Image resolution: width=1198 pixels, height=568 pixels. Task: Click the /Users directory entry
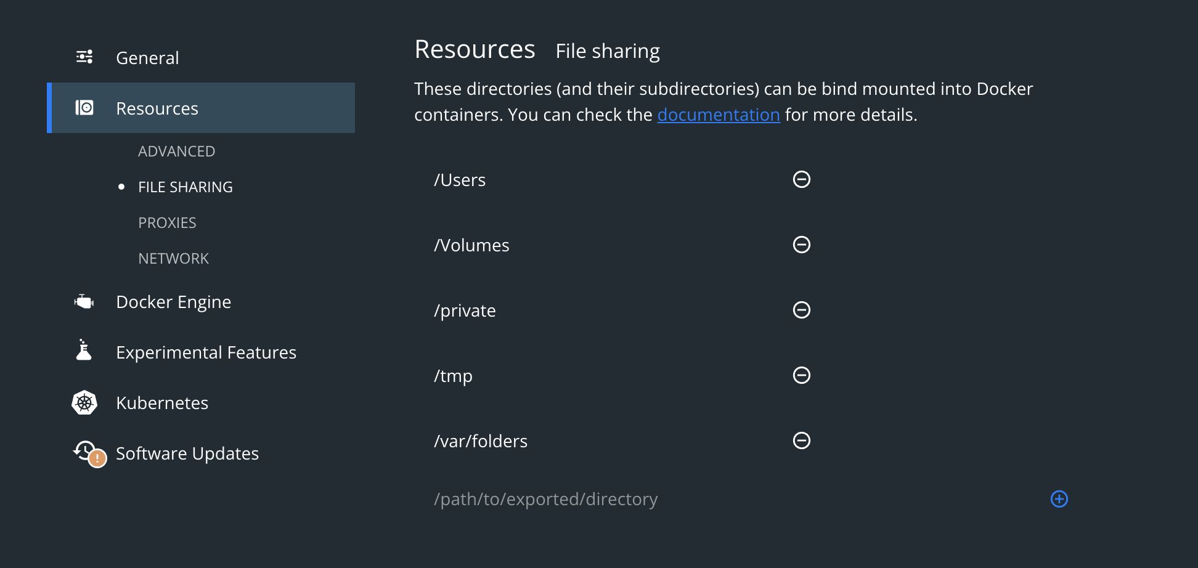point(460,180)
